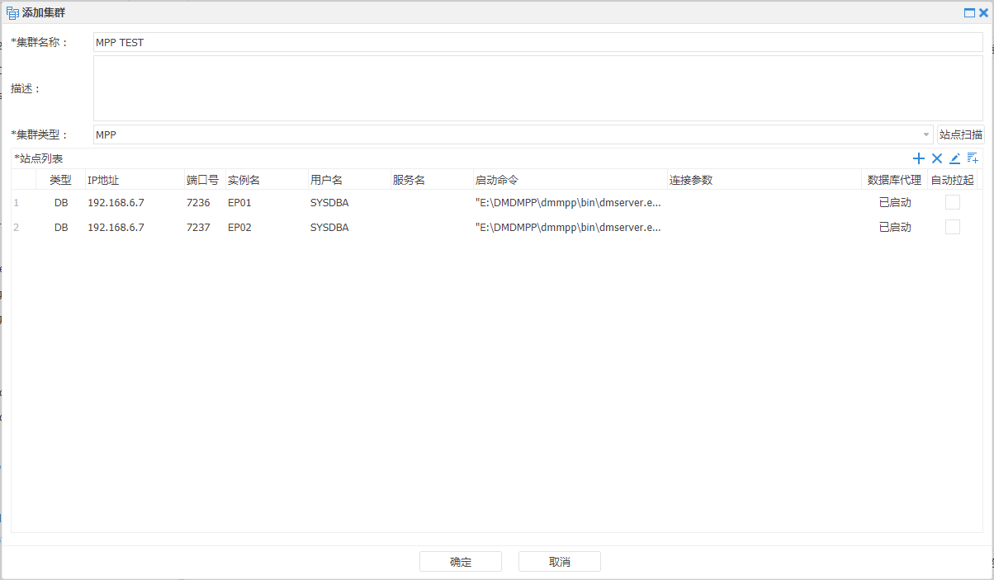Click the 取消 cancel button
994x580 pixels.
coord(559,561)
